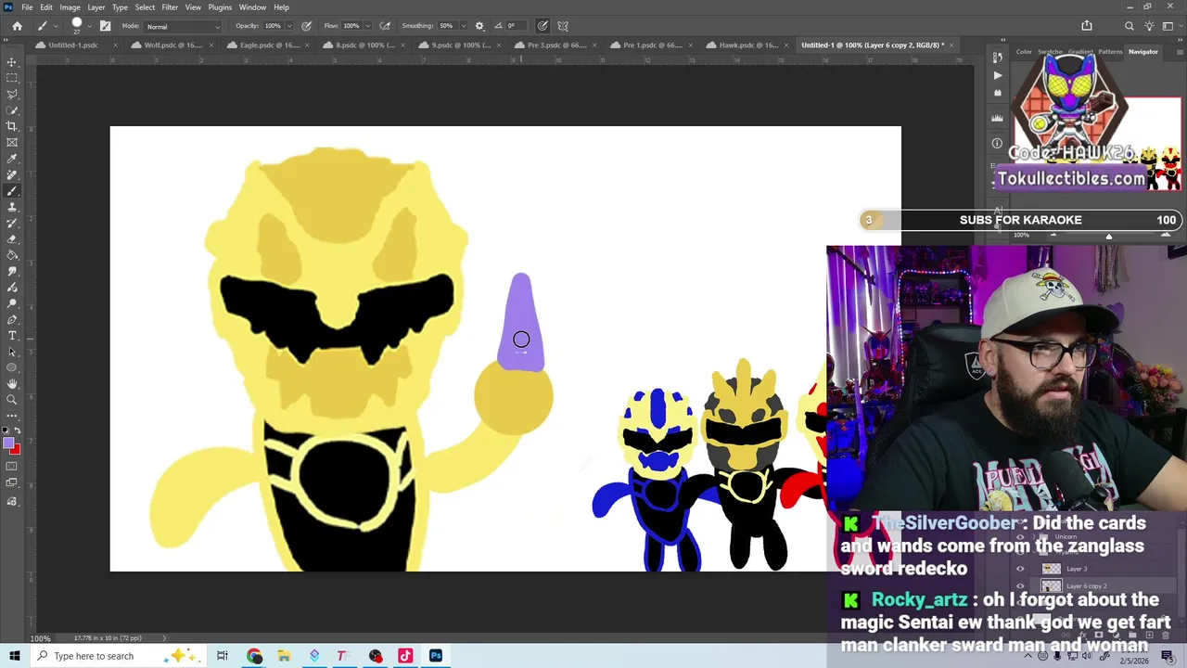The height and width of the screenshot is (668, 1187).
Task: Open Chrome from the taskbar
Action: (254, 656)
